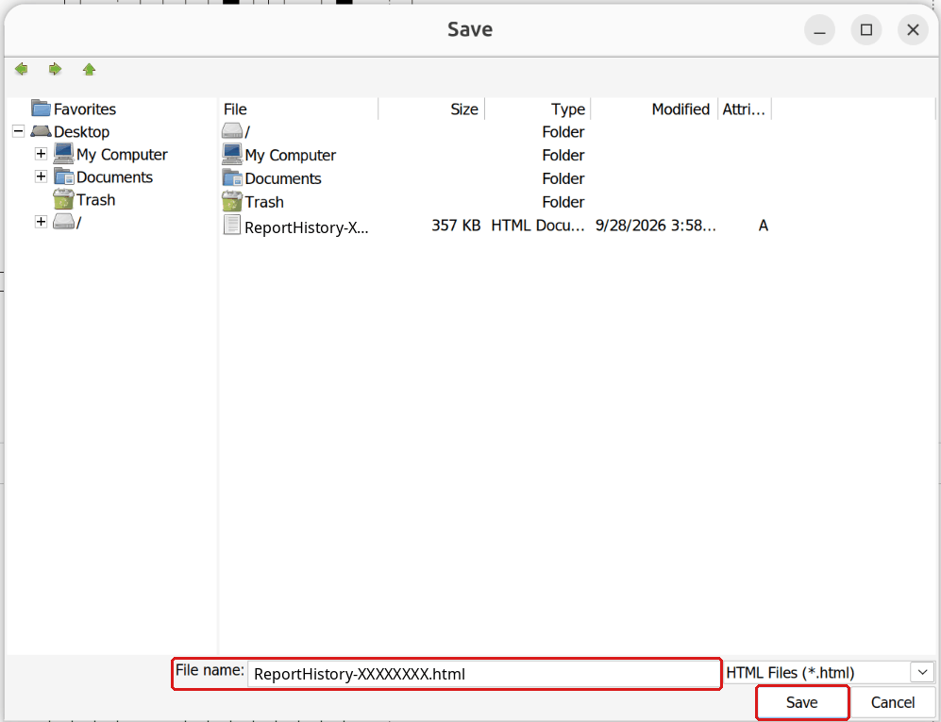Click Folder type cell of Trash row

(x=563, y=202)
